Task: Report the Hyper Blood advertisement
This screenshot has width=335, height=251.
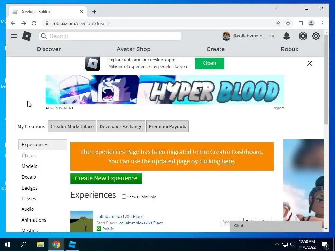Action: (x=278, y=108)
